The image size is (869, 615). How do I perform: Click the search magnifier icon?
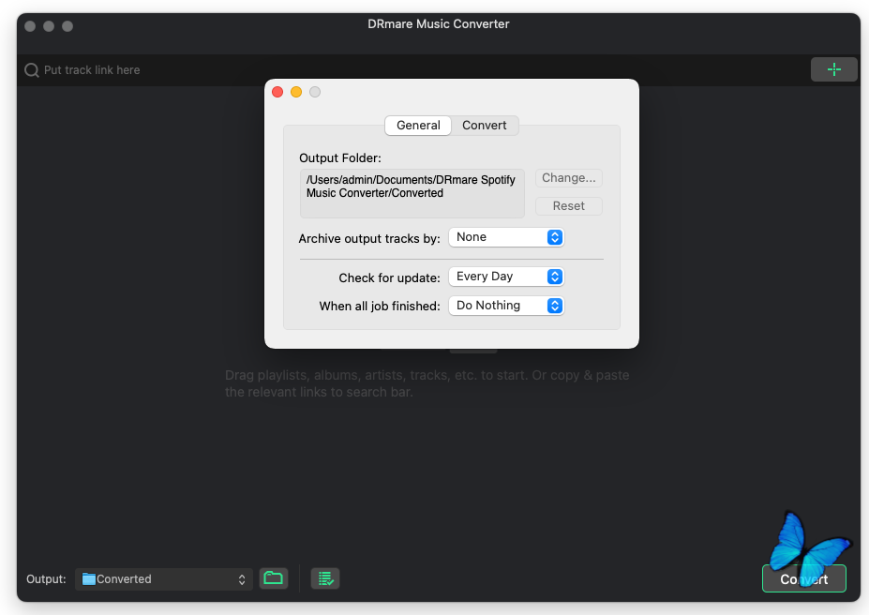[32, 70]
